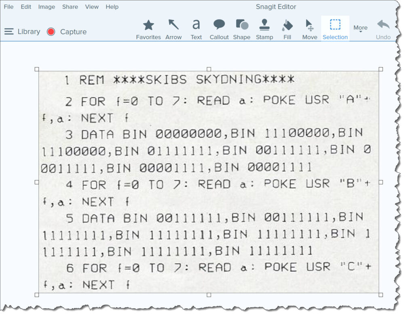
Task: Open the Edit menu
Action: pyautogui.click(x=26, y=7)
